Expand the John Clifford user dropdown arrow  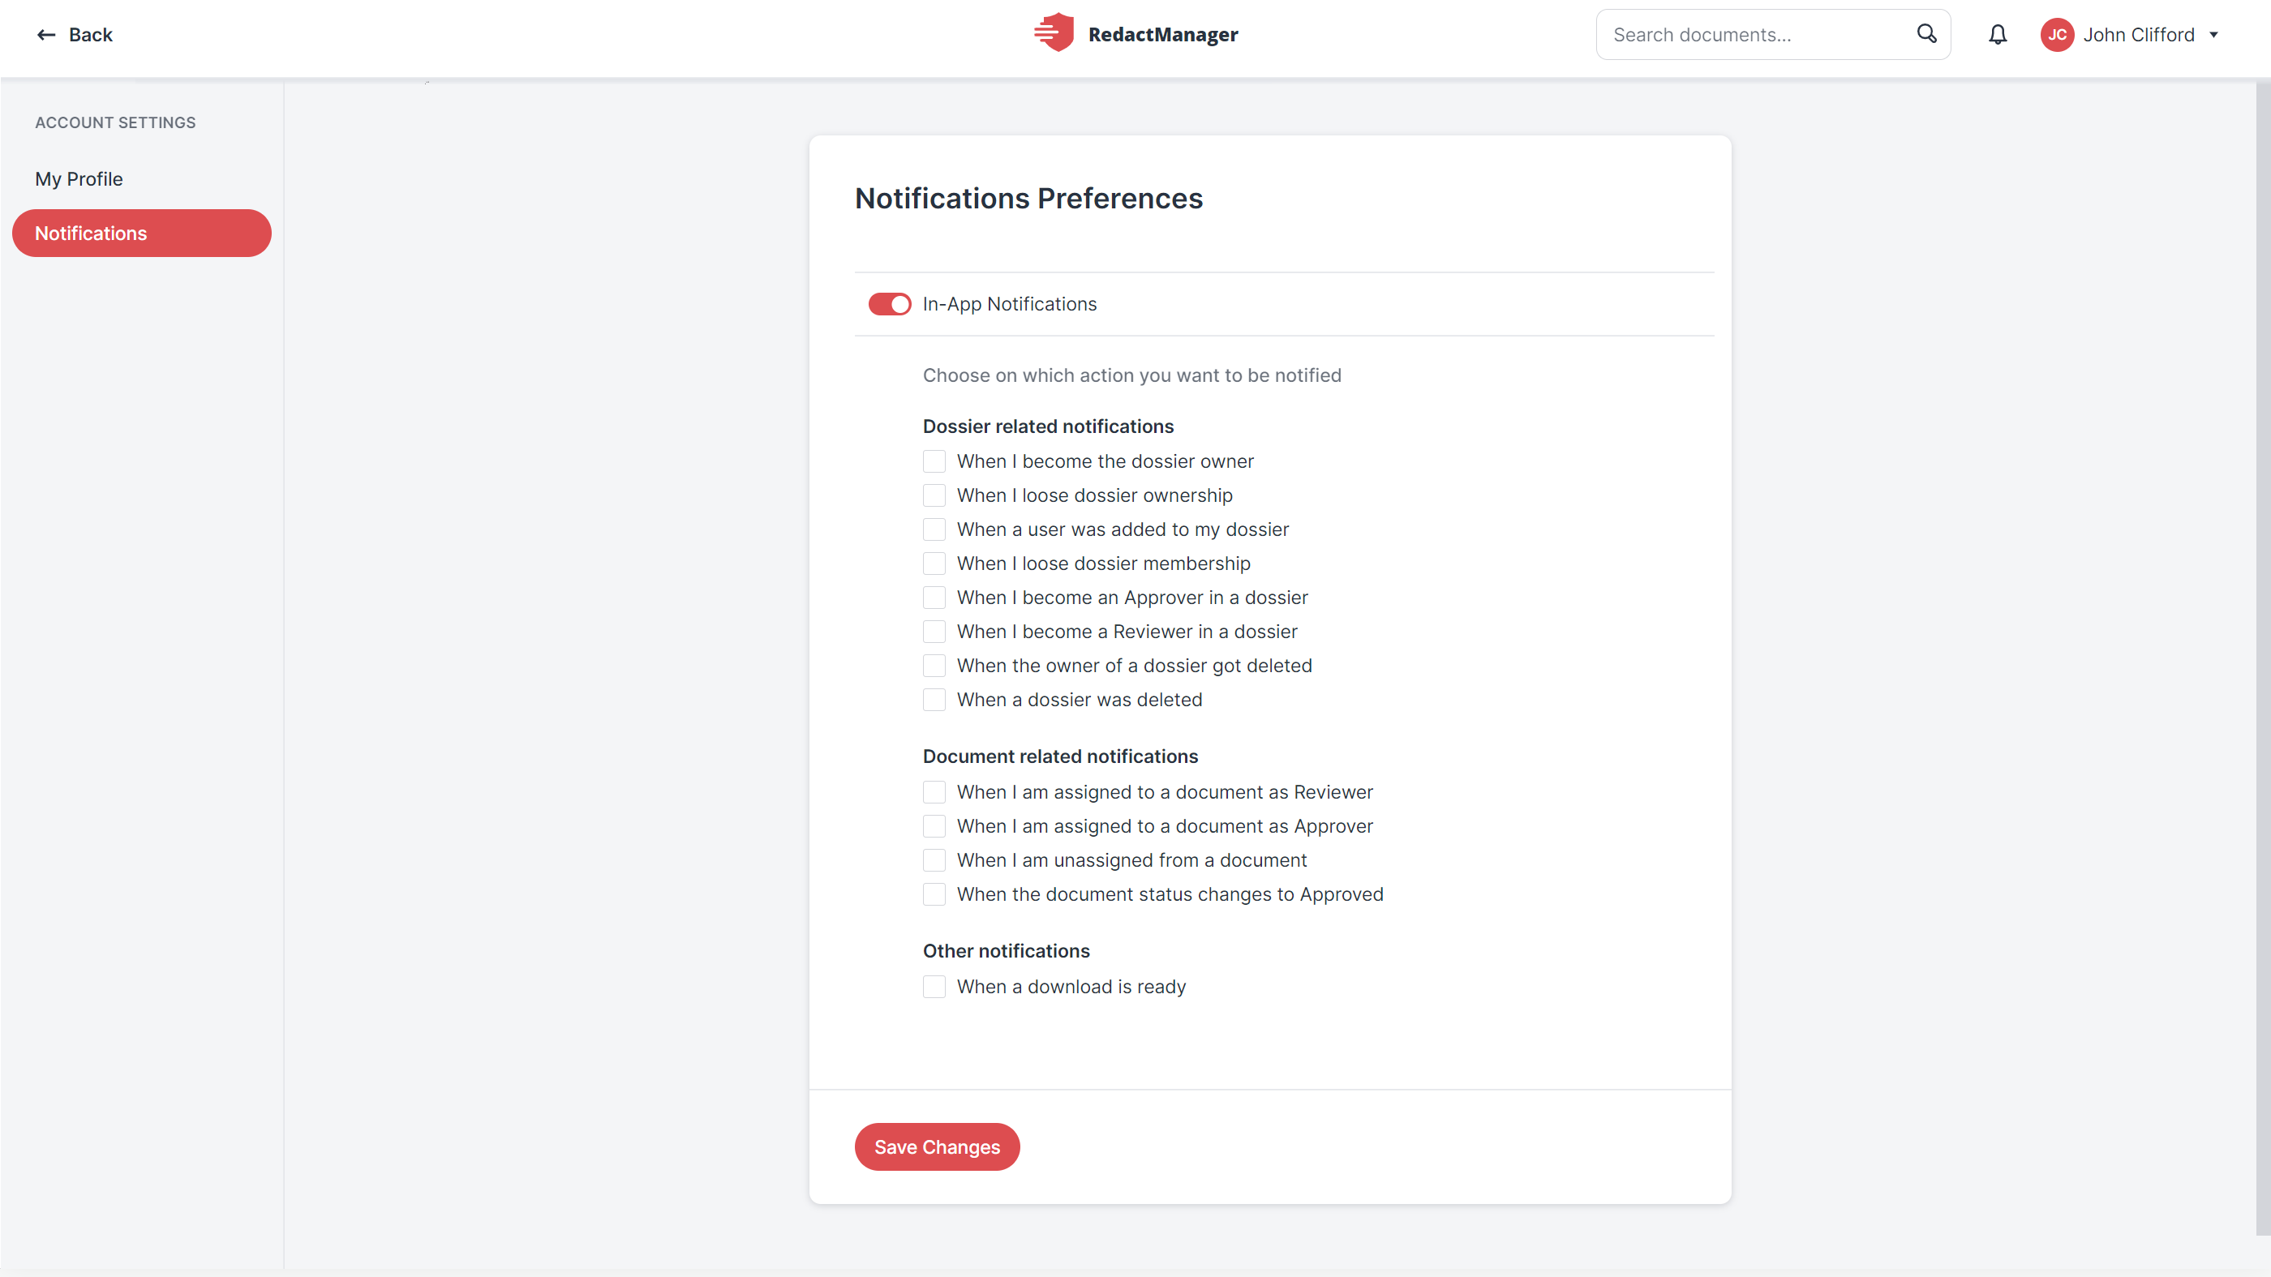2213,35
